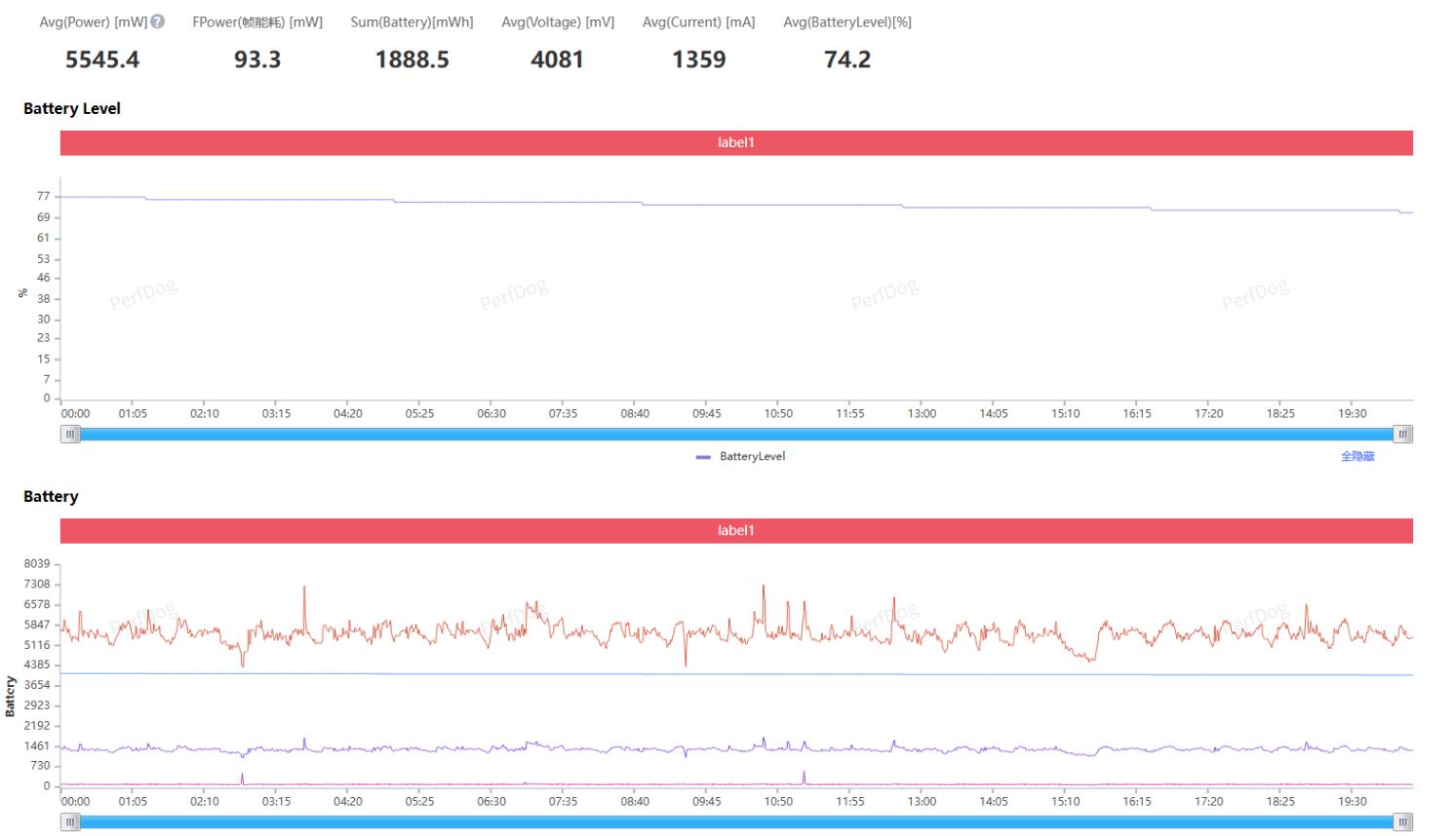Click the blue range slider under Battery Level chart

(736, 435)
